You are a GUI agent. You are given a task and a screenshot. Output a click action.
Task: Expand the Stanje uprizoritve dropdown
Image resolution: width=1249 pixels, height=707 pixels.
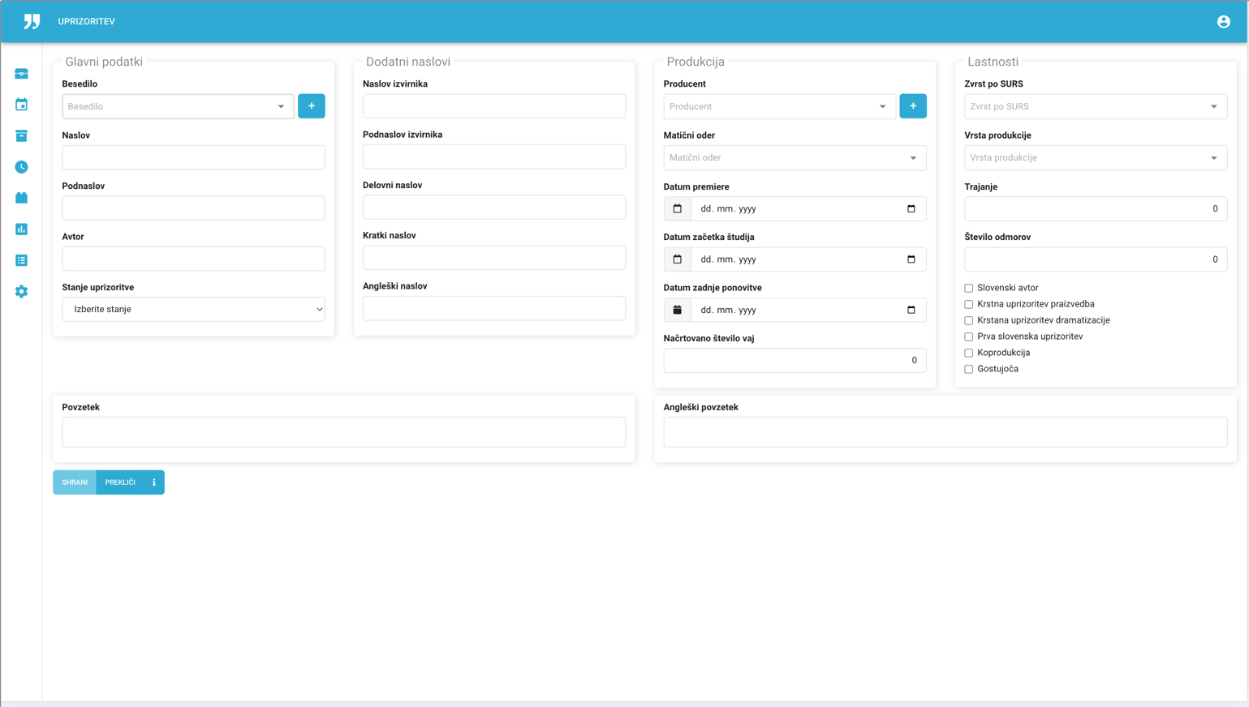click(193, 309)
